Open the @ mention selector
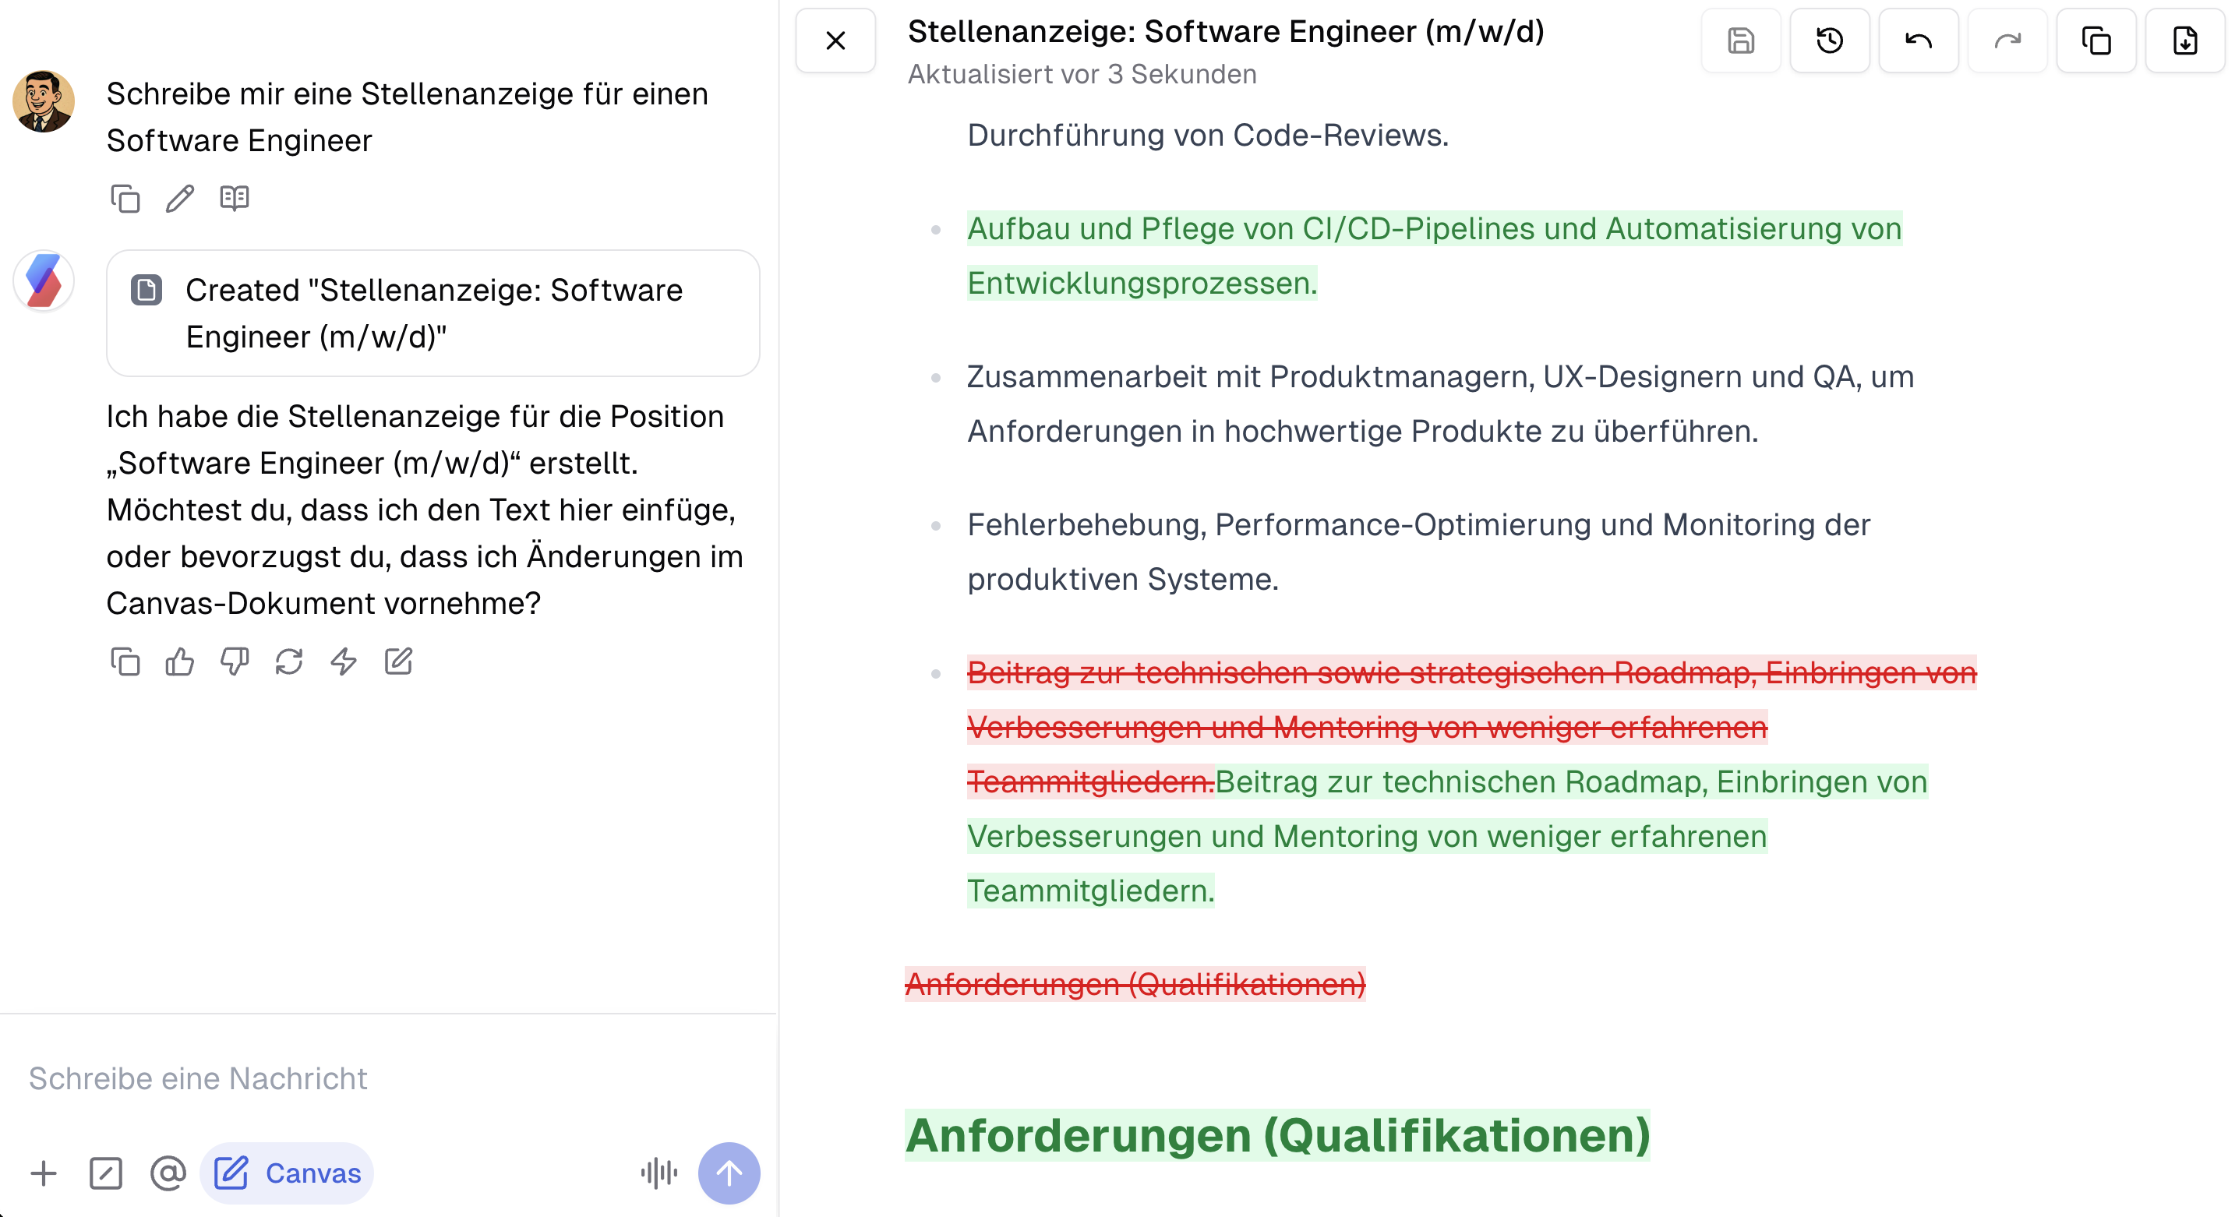The width and height of the screenshot is (2235, 1217). tap(168, 1173)
